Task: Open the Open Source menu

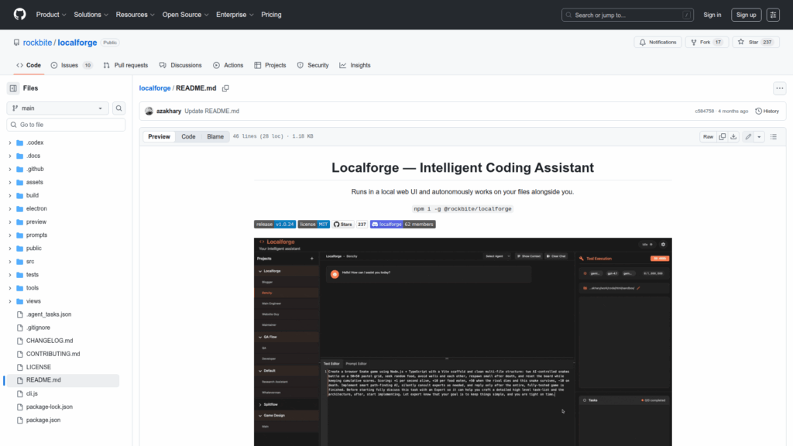Action: click(x=186, y=15)
